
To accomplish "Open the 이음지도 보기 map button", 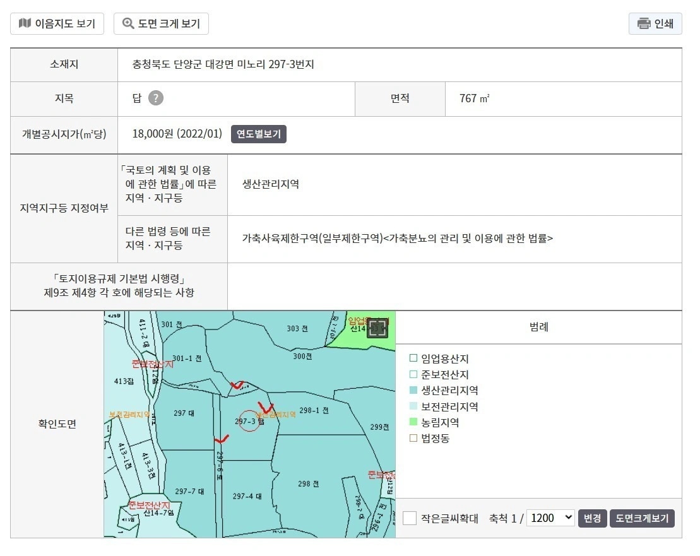I will (57, 23).
